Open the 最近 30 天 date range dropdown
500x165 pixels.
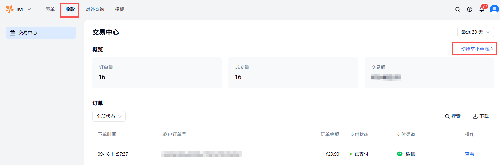pos(475,32)
